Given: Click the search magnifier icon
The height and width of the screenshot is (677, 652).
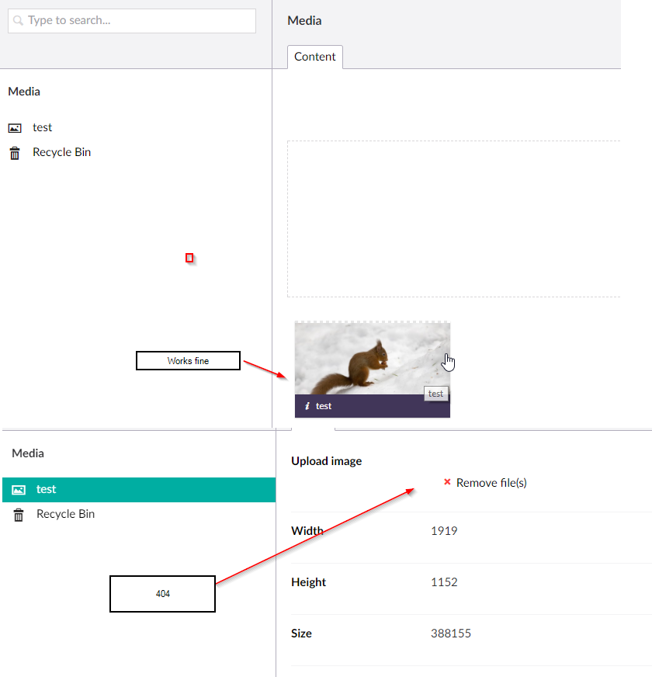Looking at the screenshot, I should coord(19,21).
